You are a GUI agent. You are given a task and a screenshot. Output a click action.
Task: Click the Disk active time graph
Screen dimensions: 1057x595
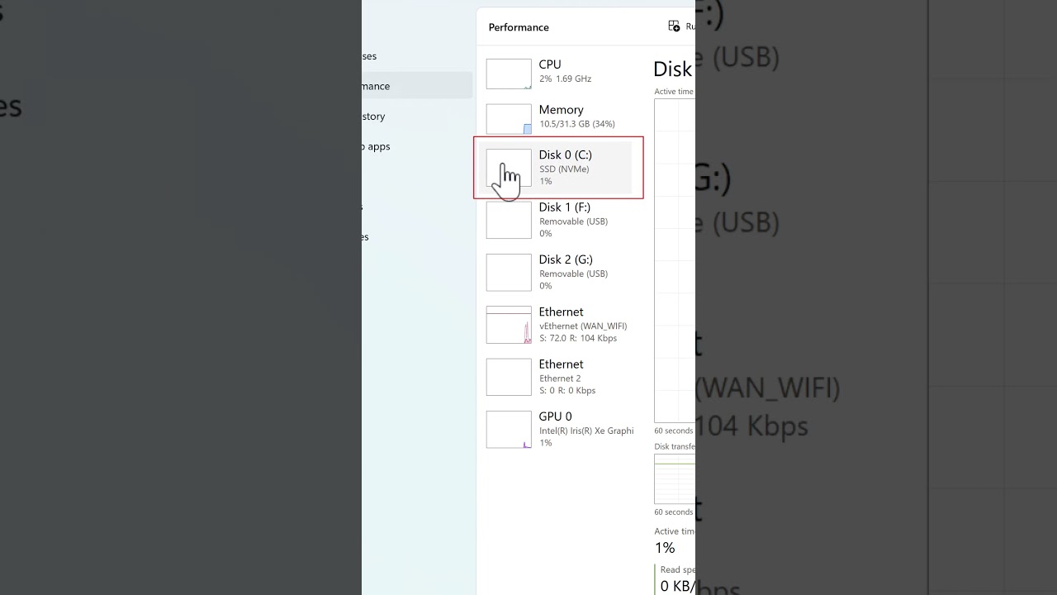[x=675, y=260]
